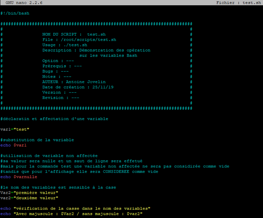Screen dimensions: 263x218
Task: Place cursor on the var1="test" assignment
Action: pos(15,129)
